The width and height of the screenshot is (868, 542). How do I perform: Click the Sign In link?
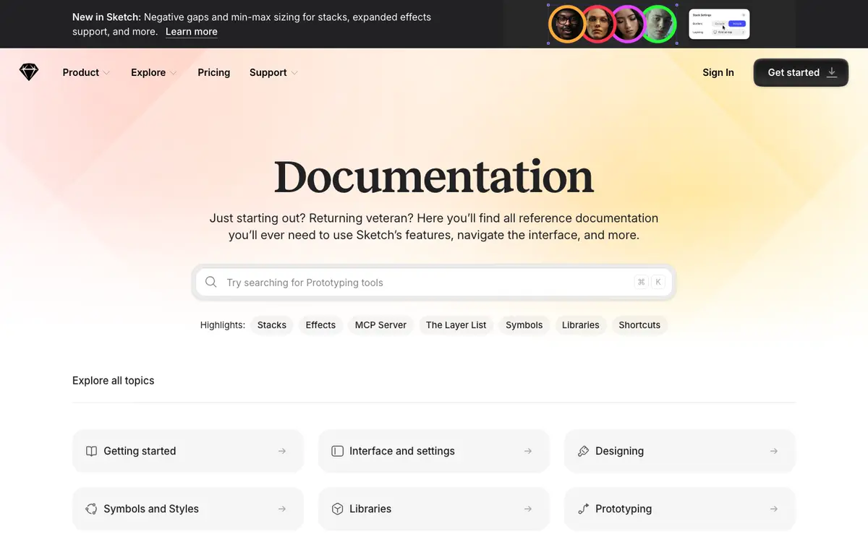click(x=718, y=72)
